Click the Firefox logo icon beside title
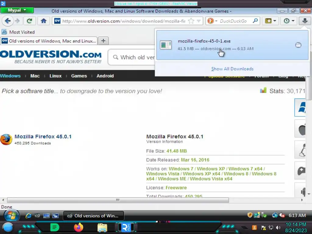Screen dimensions: 312x234 pos(6,139)
